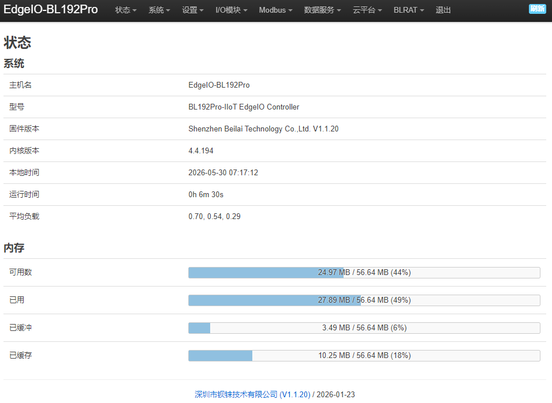Image resolution: width=552 pixels, height=403 pixels.
Task: Select the 固件版本 firmware version value
Action: pyautogui.click(x=263, y=129)
